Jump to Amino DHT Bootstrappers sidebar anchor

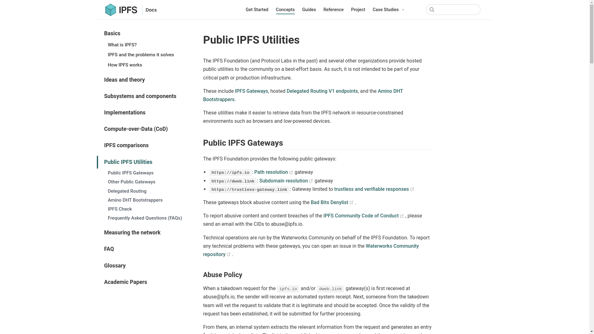pos(135,200)
